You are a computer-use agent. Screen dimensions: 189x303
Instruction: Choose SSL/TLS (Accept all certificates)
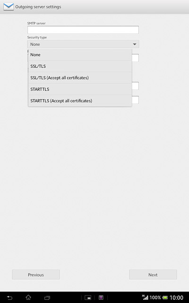(x=80, y=78)
